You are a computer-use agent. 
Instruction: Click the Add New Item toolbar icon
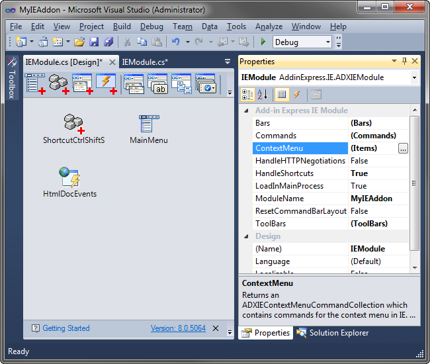[58, 42]
